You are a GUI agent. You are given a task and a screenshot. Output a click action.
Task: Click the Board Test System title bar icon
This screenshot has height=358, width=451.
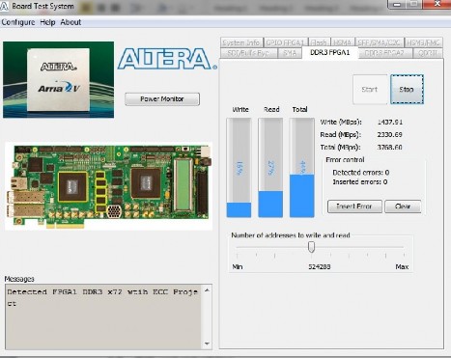4,6
